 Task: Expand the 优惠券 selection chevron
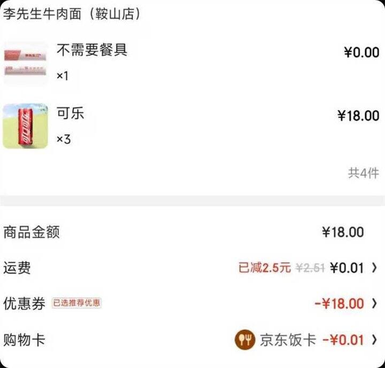pyautogui.click(x=374, y=303)
